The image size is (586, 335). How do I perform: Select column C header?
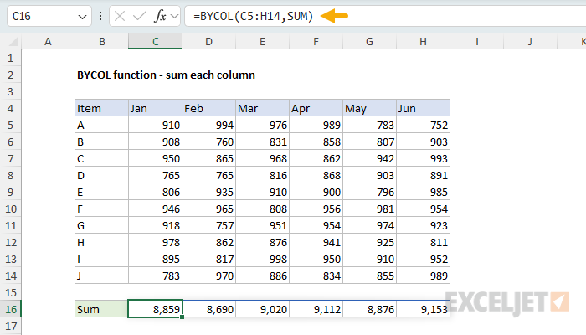(155, 42)
